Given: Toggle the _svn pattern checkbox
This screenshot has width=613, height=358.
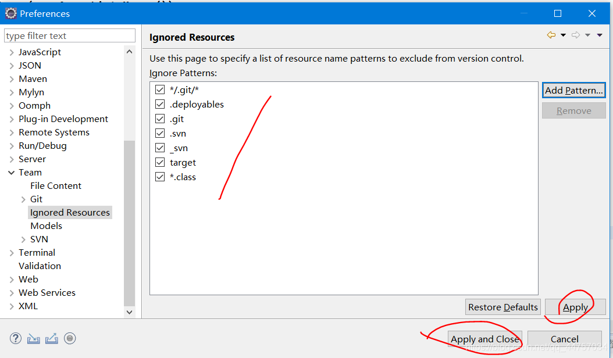Looking at the screenshot, I should pos(160,148).
